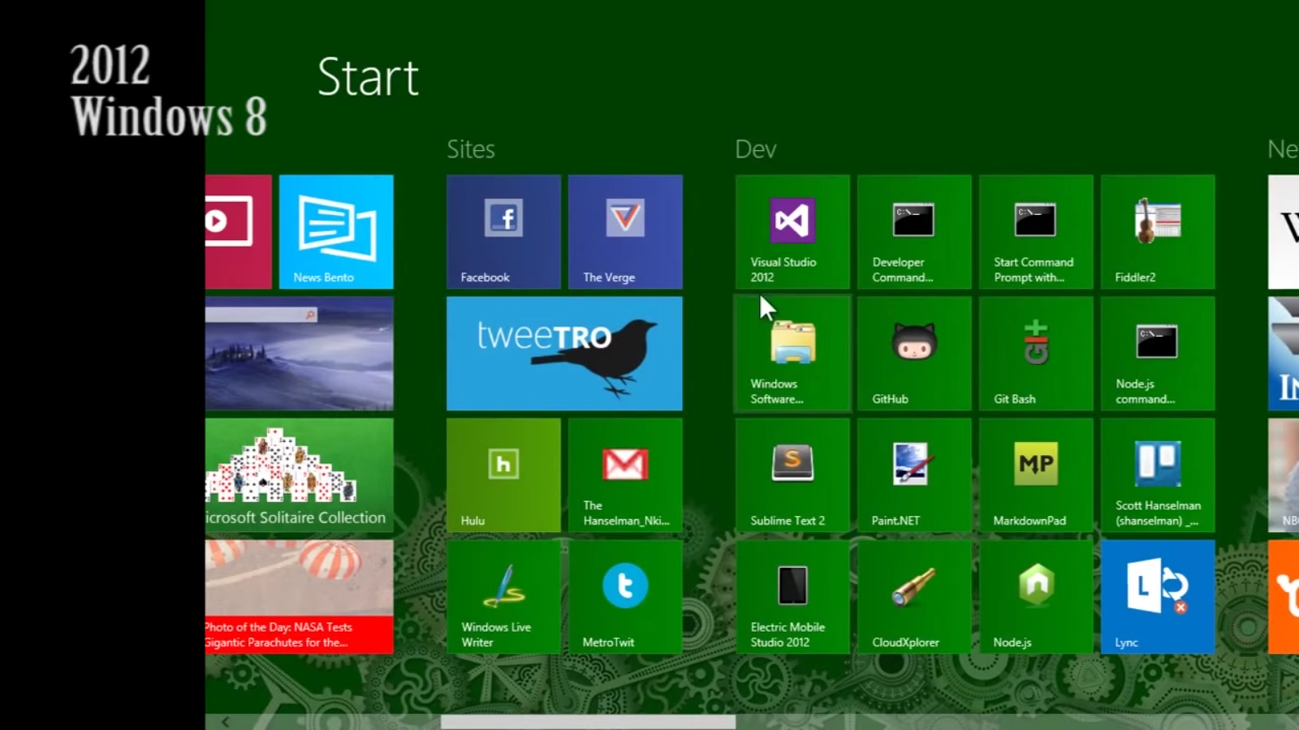
Task: Open the Fiddler2 tile
Action: click(x=1158, y=232)
